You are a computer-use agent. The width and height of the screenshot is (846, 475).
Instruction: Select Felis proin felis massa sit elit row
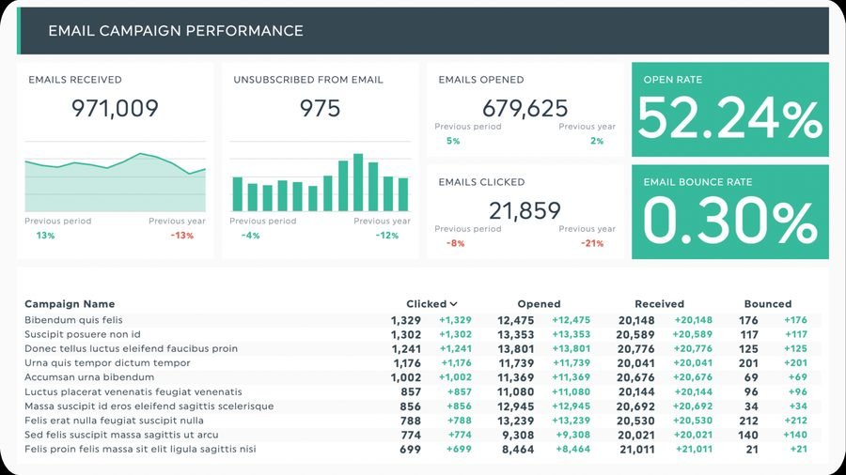coord(422,449)
